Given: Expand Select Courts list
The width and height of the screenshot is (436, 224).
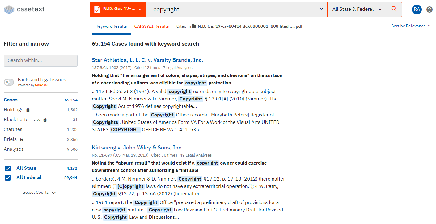Looking at the screenshot, I should point(39,193).
